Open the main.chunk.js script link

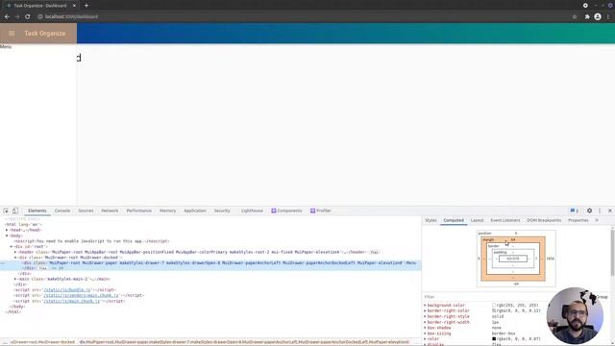(x=71, y=301)
